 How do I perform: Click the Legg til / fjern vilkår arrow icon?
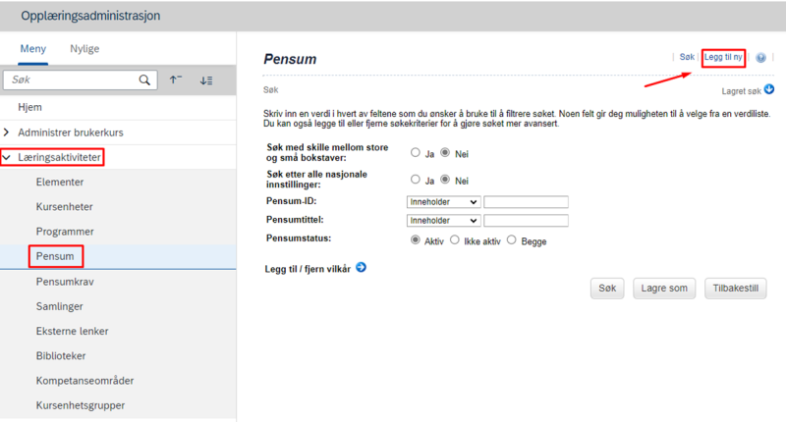tap(361, 267)
